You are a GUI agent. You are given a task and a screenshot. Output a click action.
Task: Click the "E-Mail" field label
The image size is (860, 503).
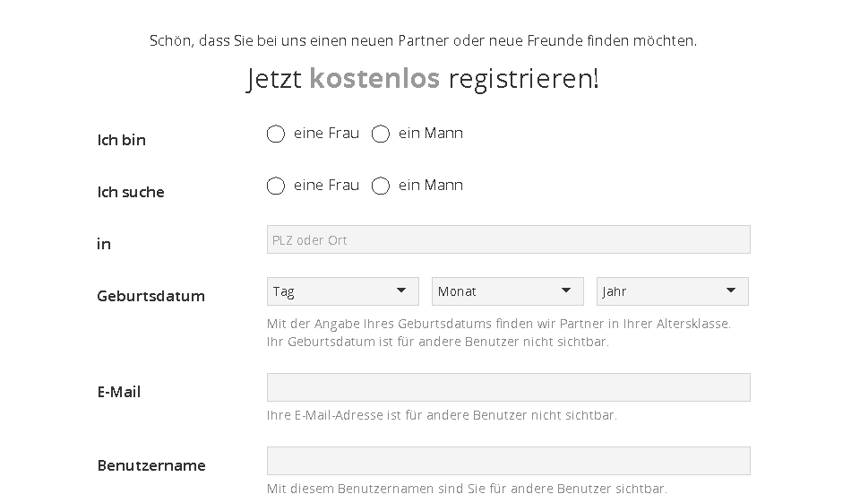pyautogui.click(x=119, y=392)
